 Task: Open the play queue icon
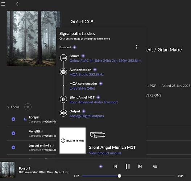point(155,166)
